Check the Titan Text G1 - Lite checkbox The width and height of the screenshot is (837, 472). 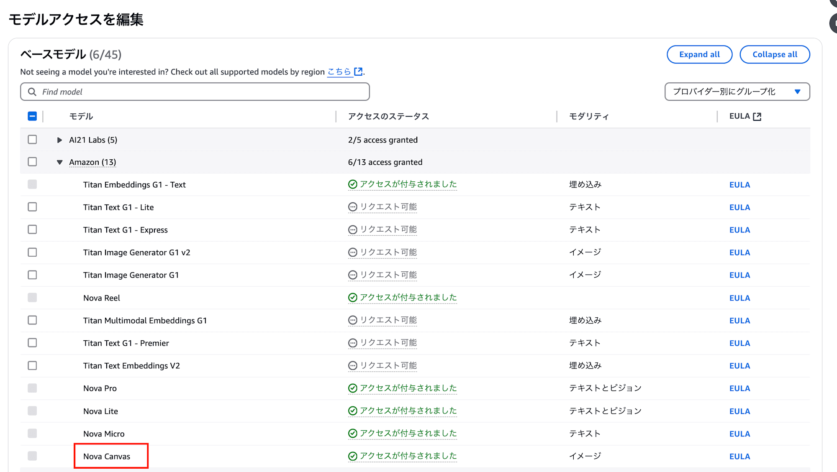point(32,207)
